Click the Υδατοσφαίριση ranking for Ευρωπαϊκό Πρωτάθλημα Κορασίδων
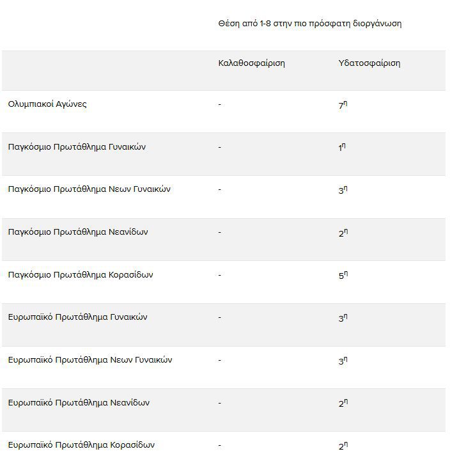Viewport: 473px width, 472px height. (343, 446)
